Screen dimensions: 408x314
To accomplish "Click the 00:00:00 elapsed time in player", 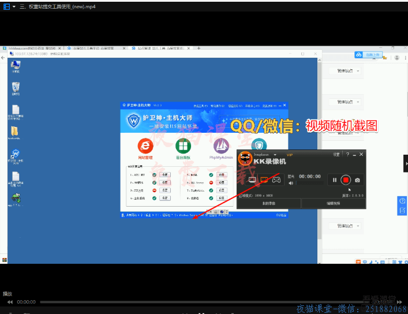I will [x=27, y=302].
